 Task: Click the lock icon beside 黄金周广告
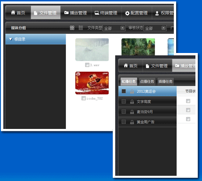point(132,122)
